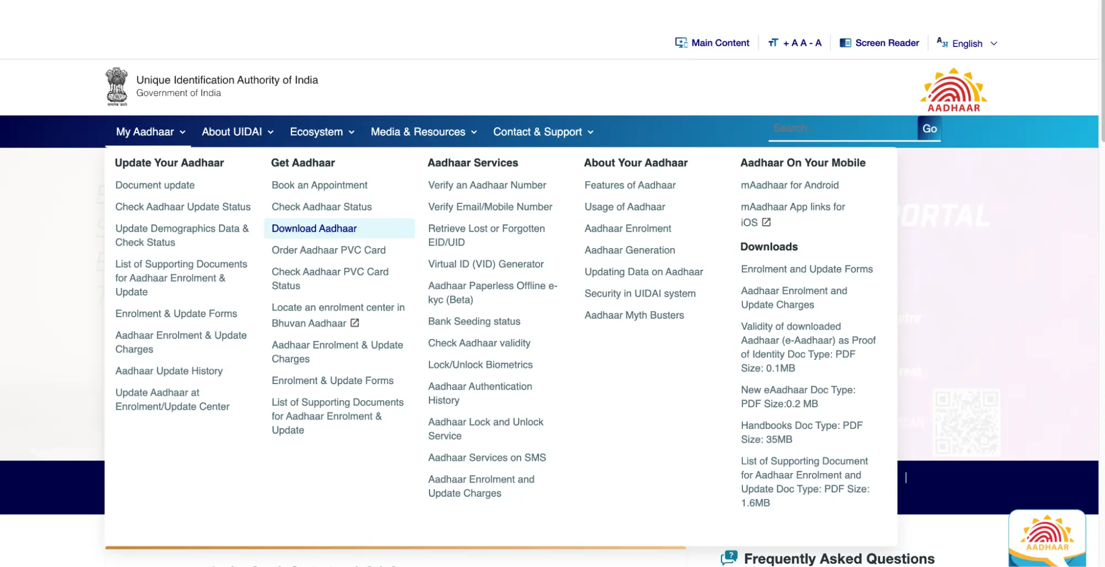Click the Aadhaar logo in header
Viewport: 1105px width, 567px height.
(x=954, y=90)
